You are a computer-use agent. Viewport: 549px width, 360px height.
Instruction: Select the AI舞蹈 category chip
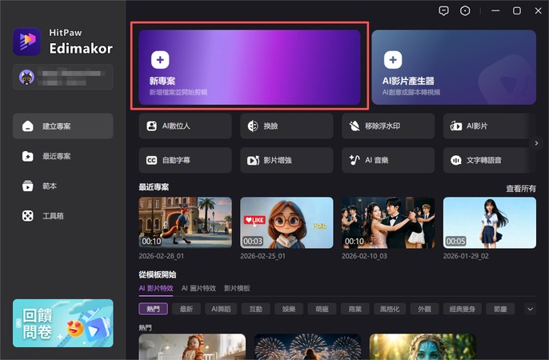221,309
